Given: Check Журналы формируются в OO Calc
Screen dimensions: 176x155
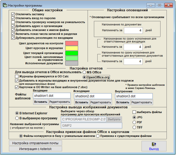Looking at the screenshot, I should tap(17, 76).
